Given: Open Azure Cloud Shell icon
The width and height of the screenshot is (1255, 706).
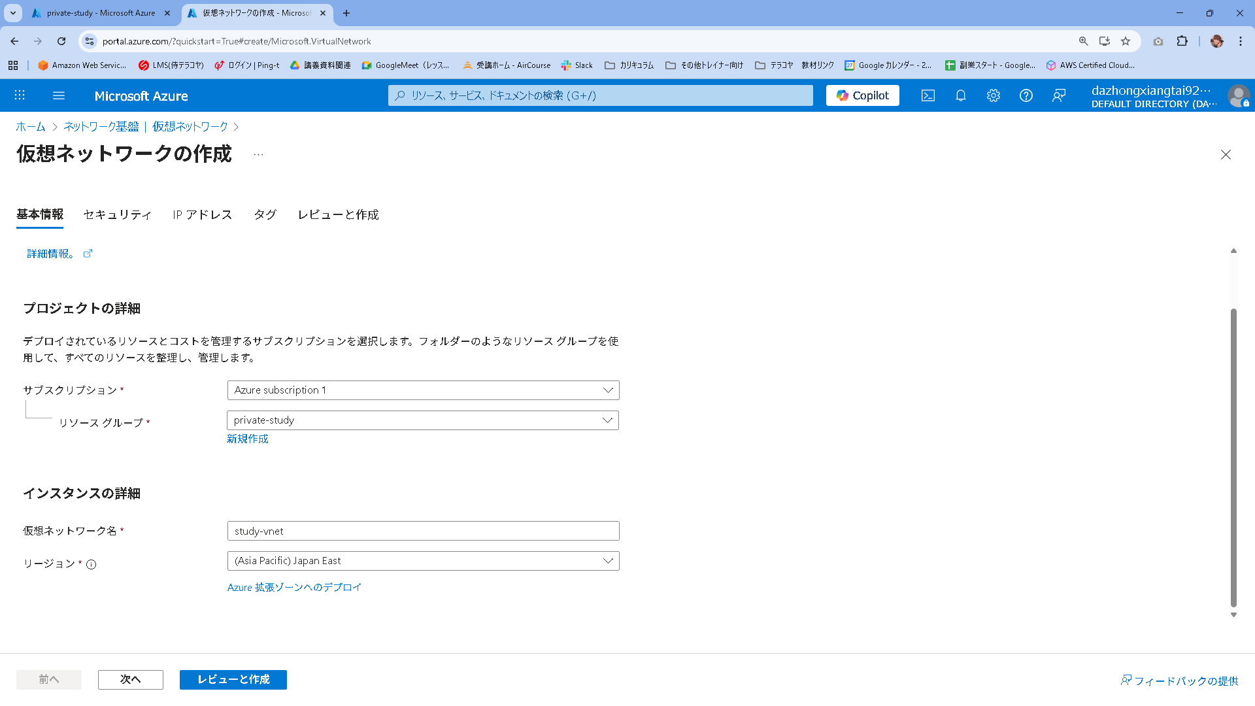Looking at the screenshot, I should [x=928, y=95].
